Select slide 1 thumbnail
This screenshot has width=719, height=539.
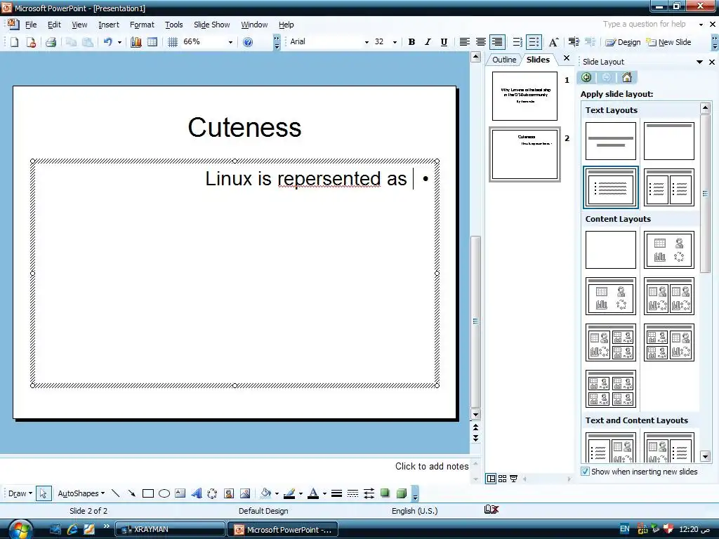525,95
